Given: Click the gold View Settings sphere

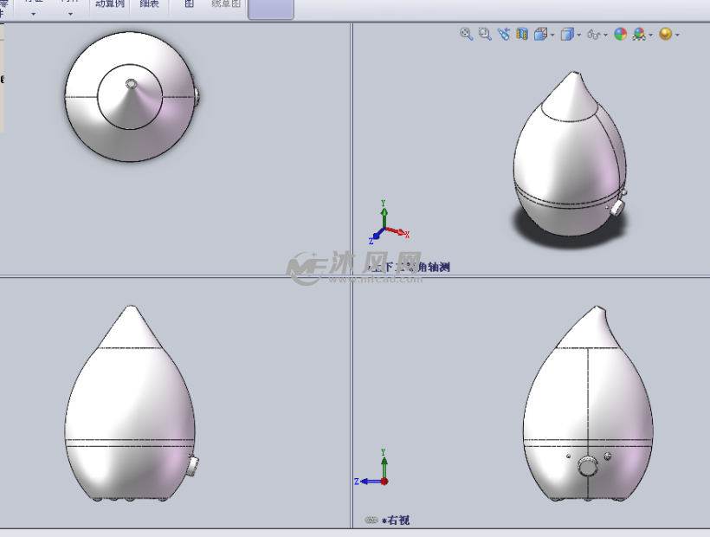Looking at the screenshot, I should tap(665, 35).
